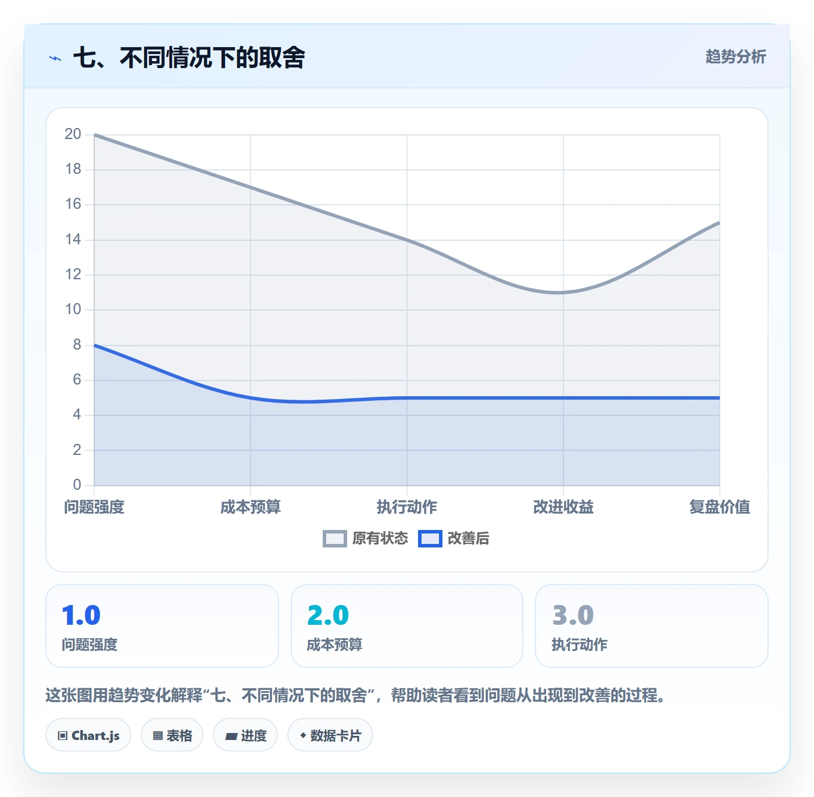
Task: Click the lightning icon beside the title
Action: [55, 58]
